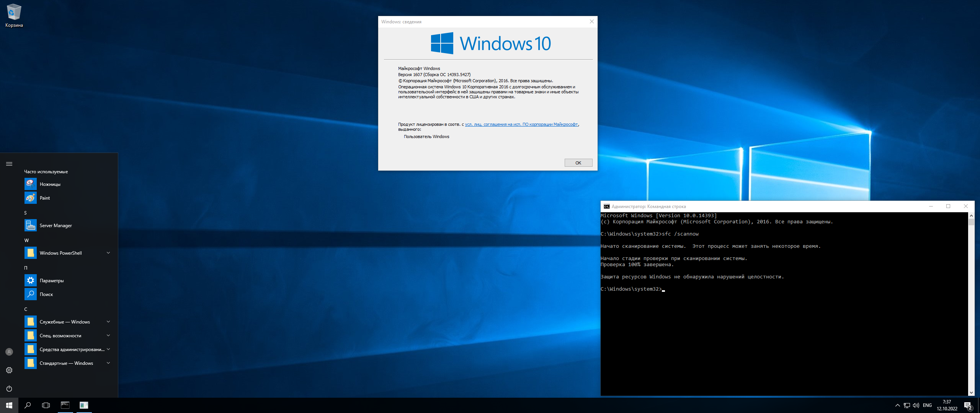The width and height of the screenshot is (980, 413).
Task: Click the Command Prompt title bar icon
Action: (x=606, y=206)
